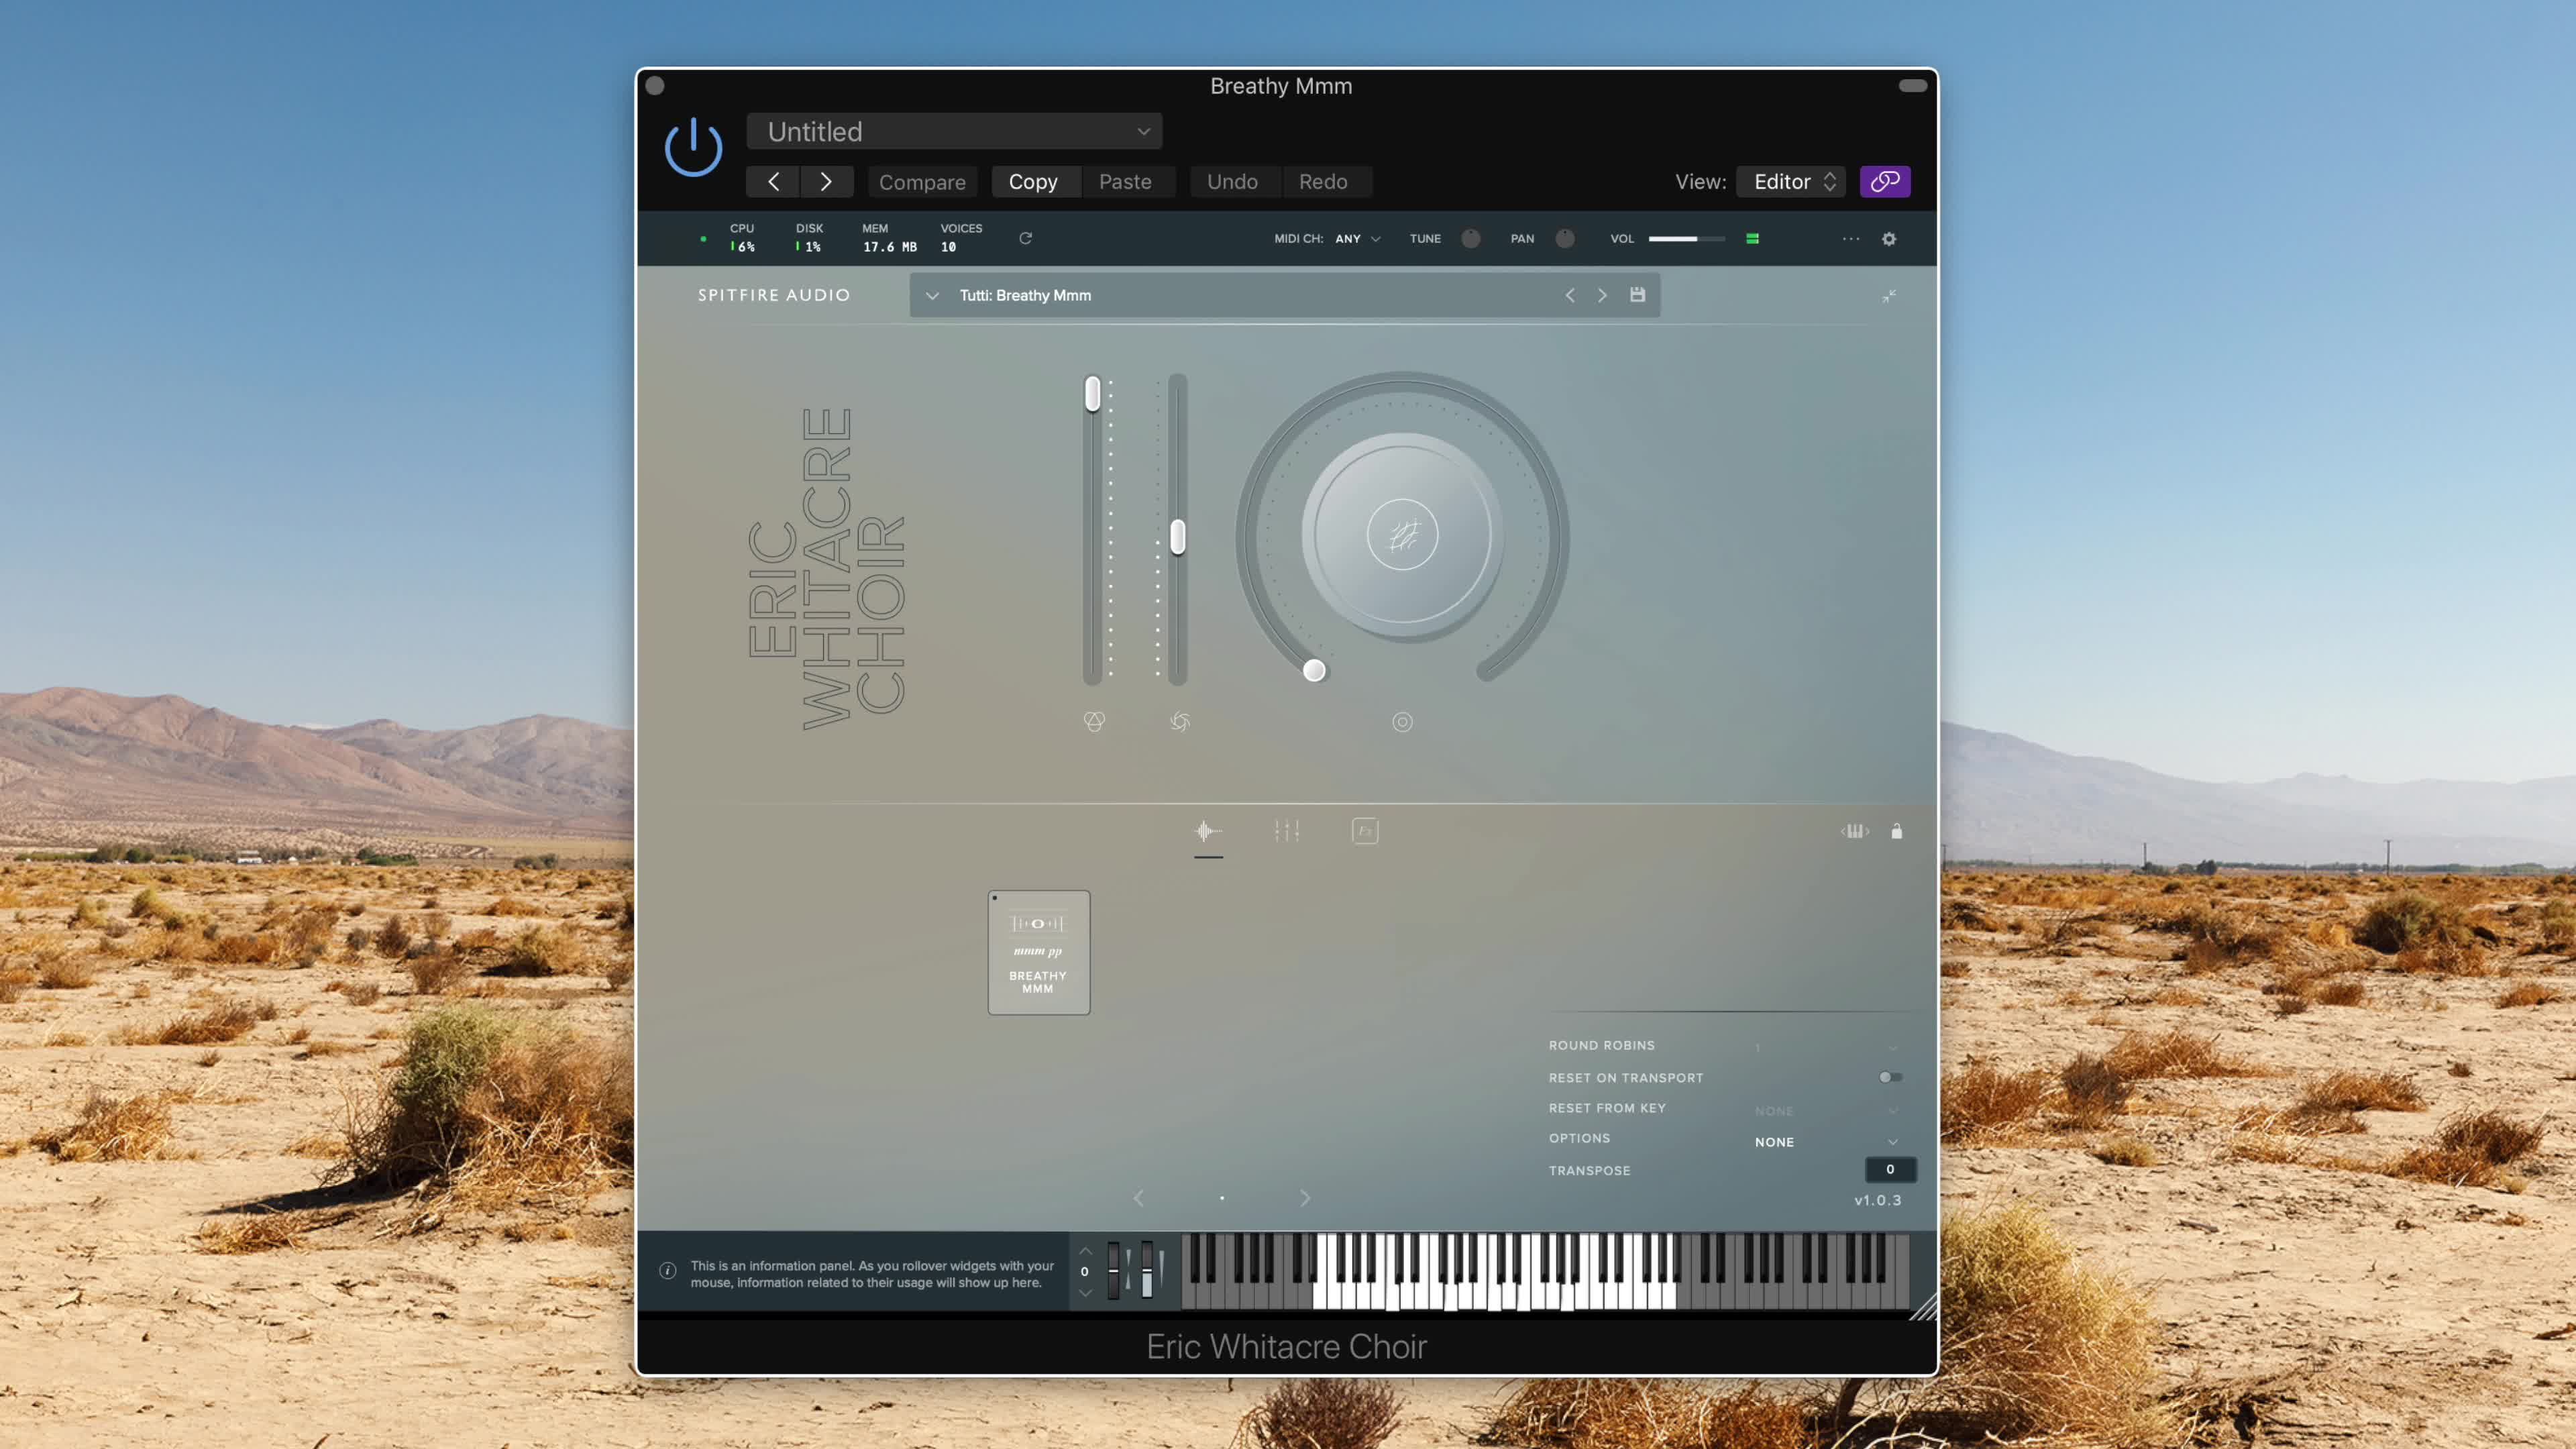Viewport: 2576px width, 1449px height.
Task: Open the Reset From Key dropdown
Action: click(1826, 1111)
